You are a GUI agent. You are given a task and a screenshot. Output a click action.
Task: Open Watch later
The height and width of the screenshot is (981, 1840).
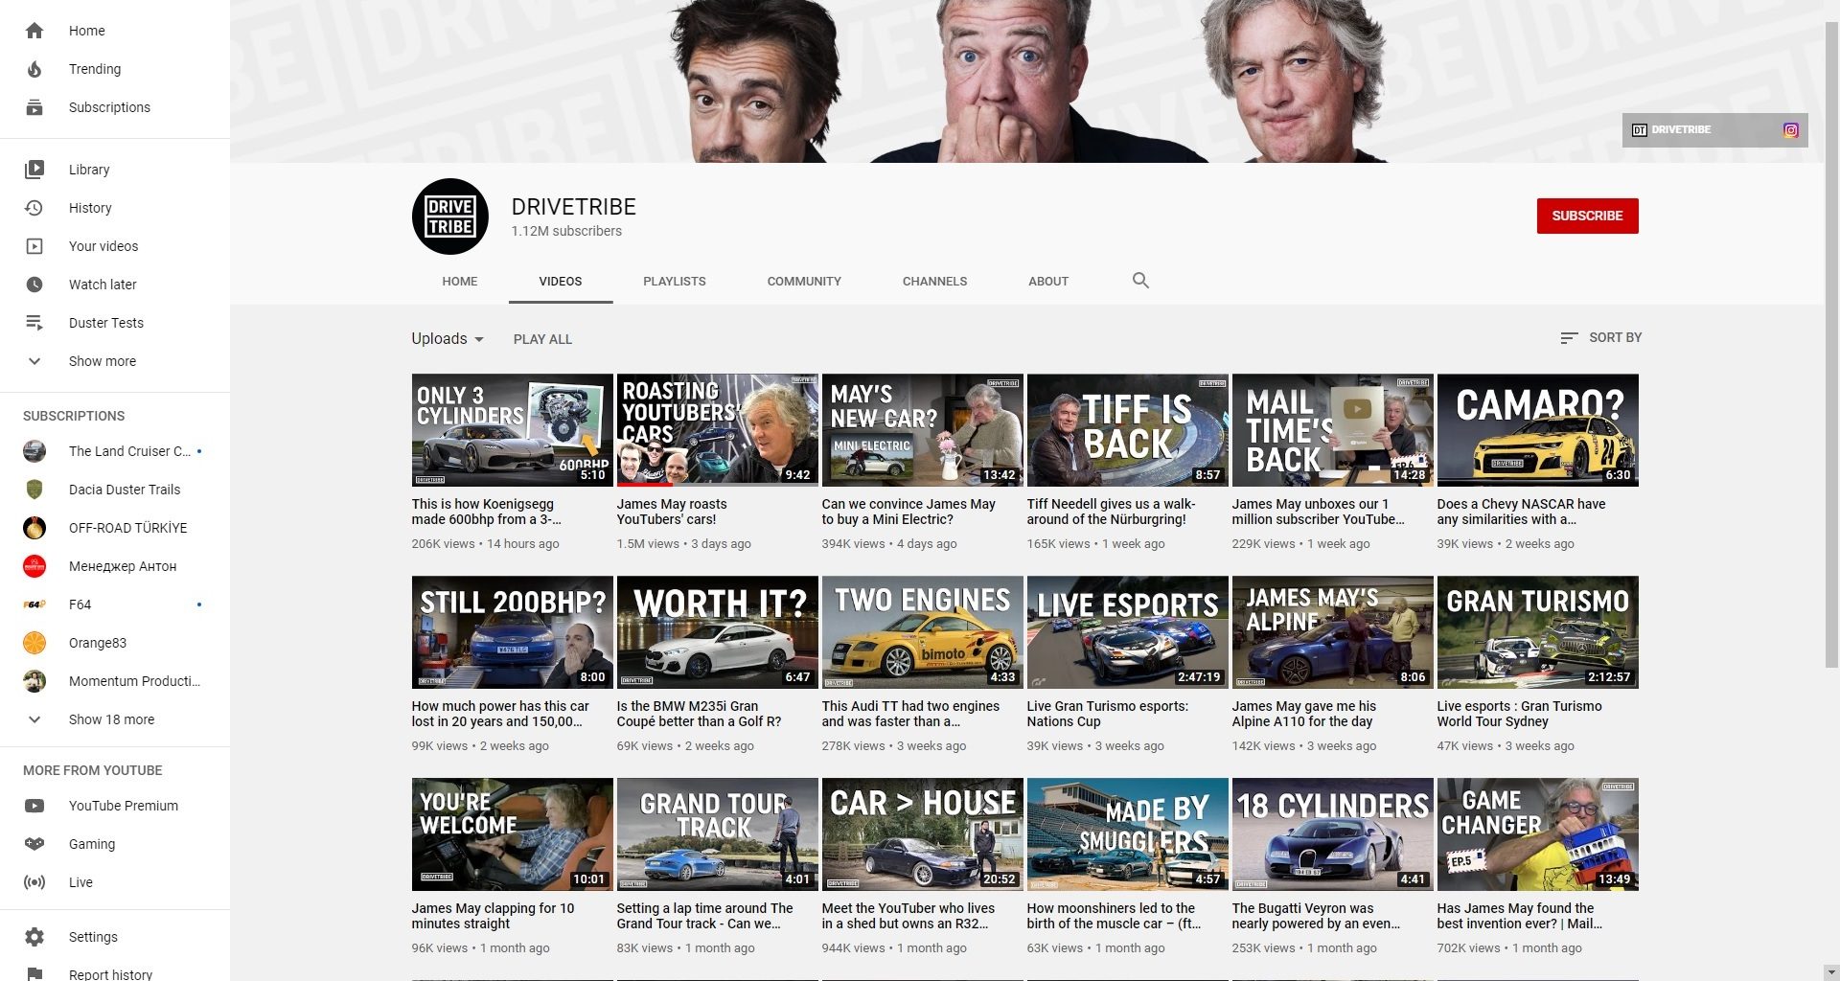tap(102, 285)
